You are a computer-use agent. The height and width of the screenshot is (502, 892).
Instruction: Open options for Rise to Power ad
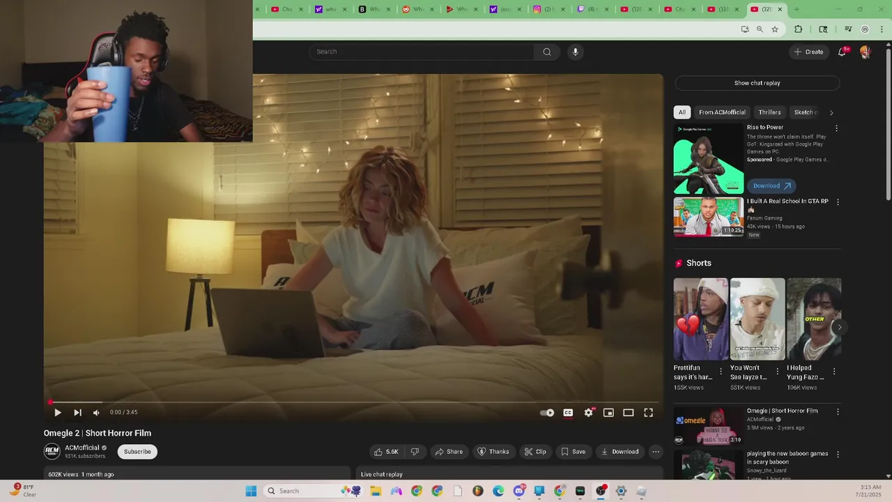coord(836,128)
